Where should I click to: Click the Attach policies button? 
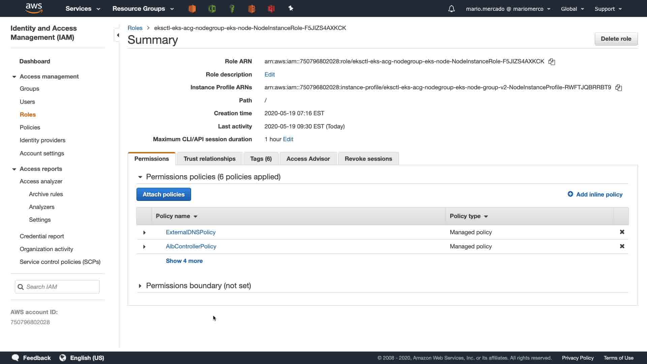coord(163,194)
